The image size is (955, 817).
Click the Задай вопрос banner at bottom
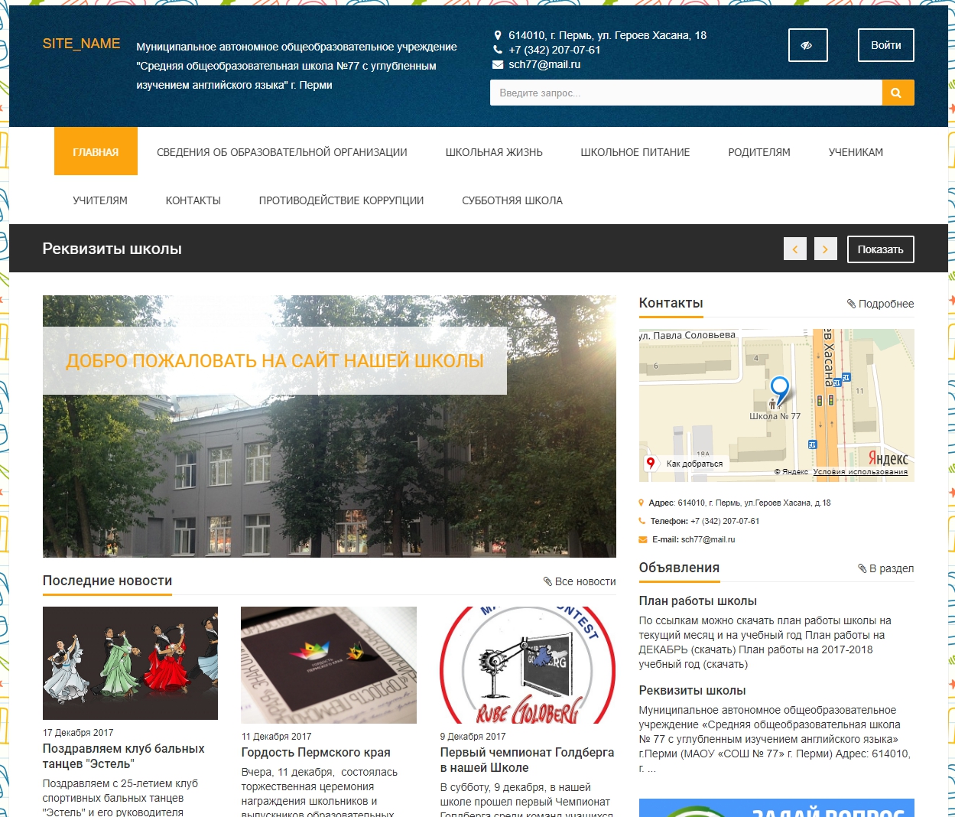[x=777, y=808]
